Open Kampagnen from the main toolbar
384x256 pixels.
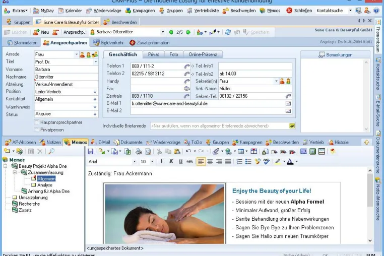point(140,11)
